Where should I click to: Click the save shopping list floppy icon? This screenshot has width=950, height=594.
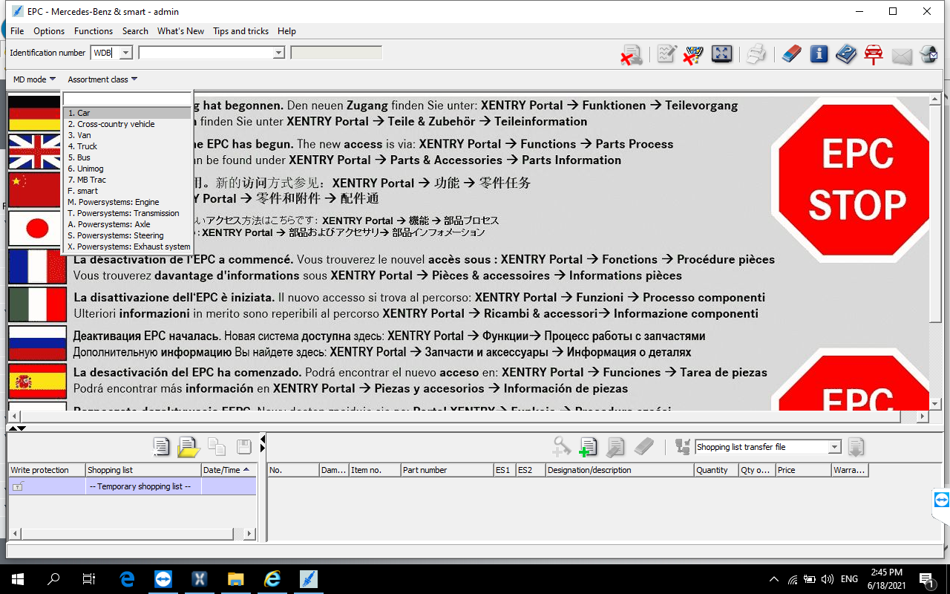243,447
